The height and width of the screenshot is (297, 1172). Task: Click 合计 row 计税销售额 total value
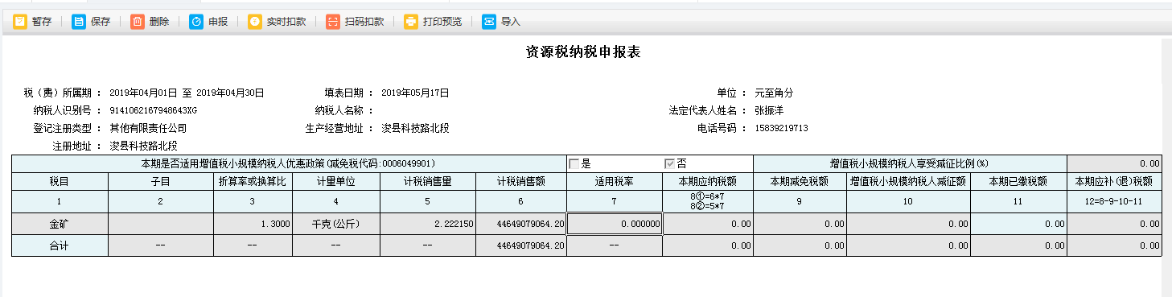[531, 245]
